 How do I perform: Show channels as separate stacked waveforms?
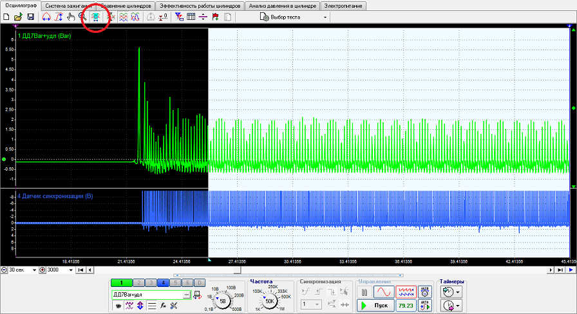(123, 17)
